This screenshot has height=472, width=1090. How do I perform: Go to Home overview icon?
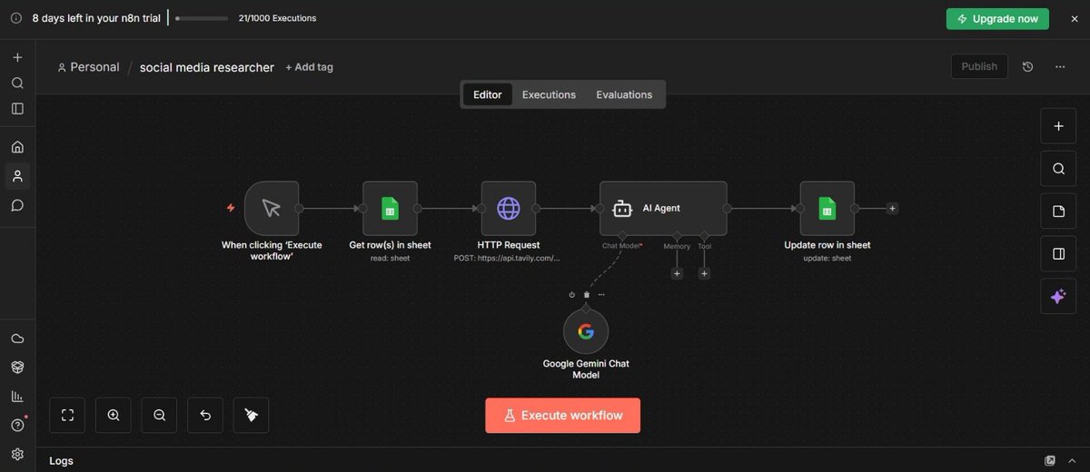17,147
